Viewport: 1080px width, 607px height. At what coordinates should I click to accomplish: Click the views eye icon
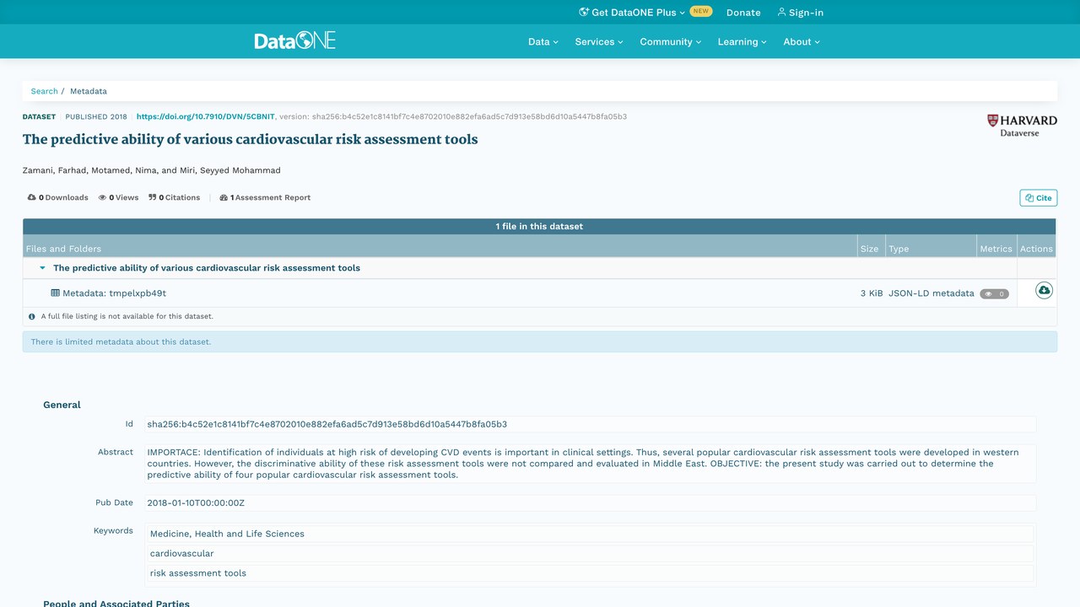tap(102, 197)
